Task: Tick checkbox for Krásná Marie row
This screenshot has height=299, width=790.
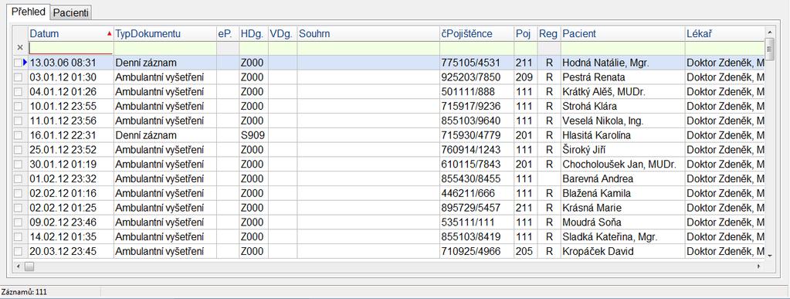Action: 18,208
